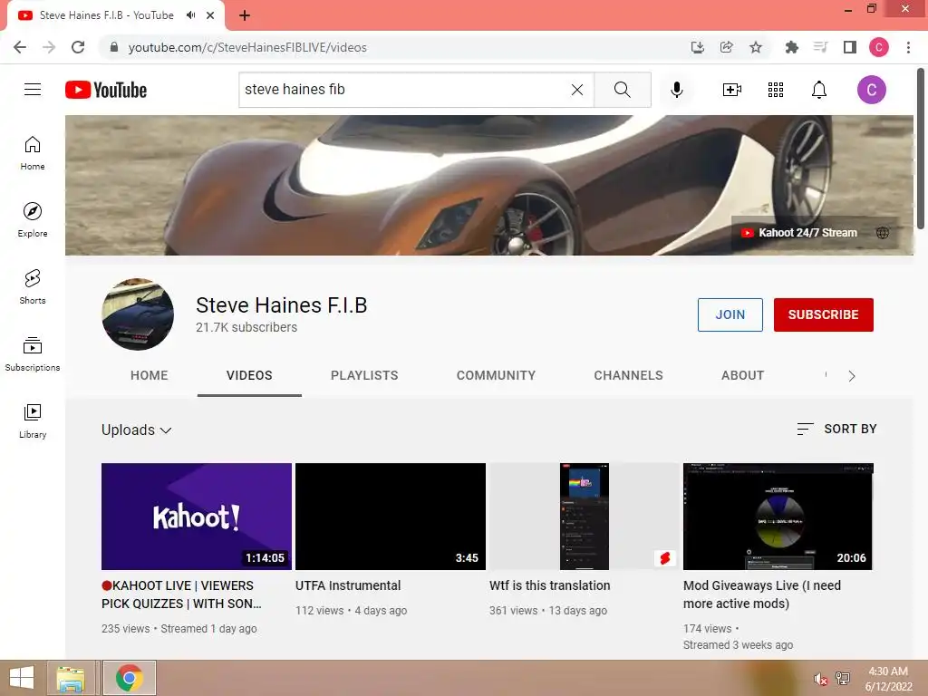Open the YouTube hamburger guide menu
This screenshot has height=696, width=928.
[x=33, y=90]
